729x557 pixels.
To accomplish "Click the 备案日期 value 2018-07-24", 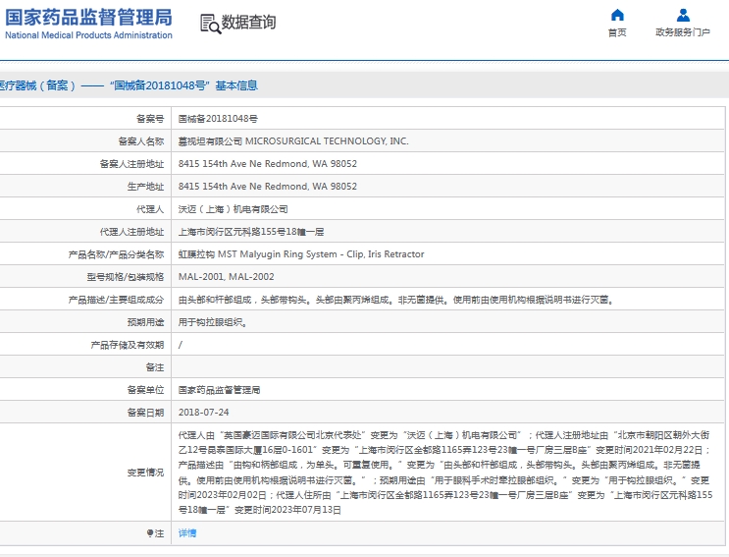I will (204, 413).
